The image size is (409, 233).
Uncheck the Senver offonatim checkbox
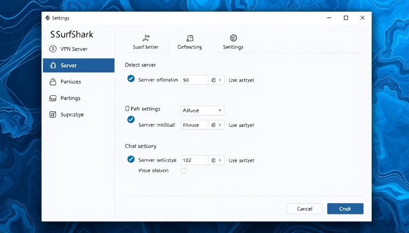coord(131,79)
